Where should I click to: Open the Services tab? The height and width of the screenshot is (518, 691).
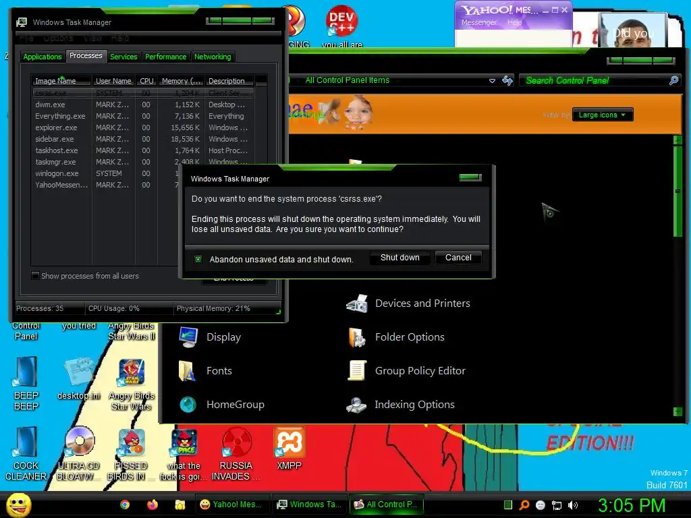point(123,57)
